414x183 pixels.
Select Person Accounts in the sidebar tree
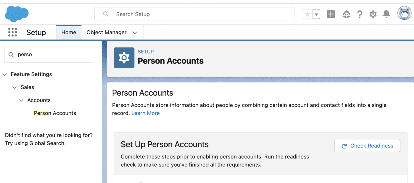[x=55, y=113]
